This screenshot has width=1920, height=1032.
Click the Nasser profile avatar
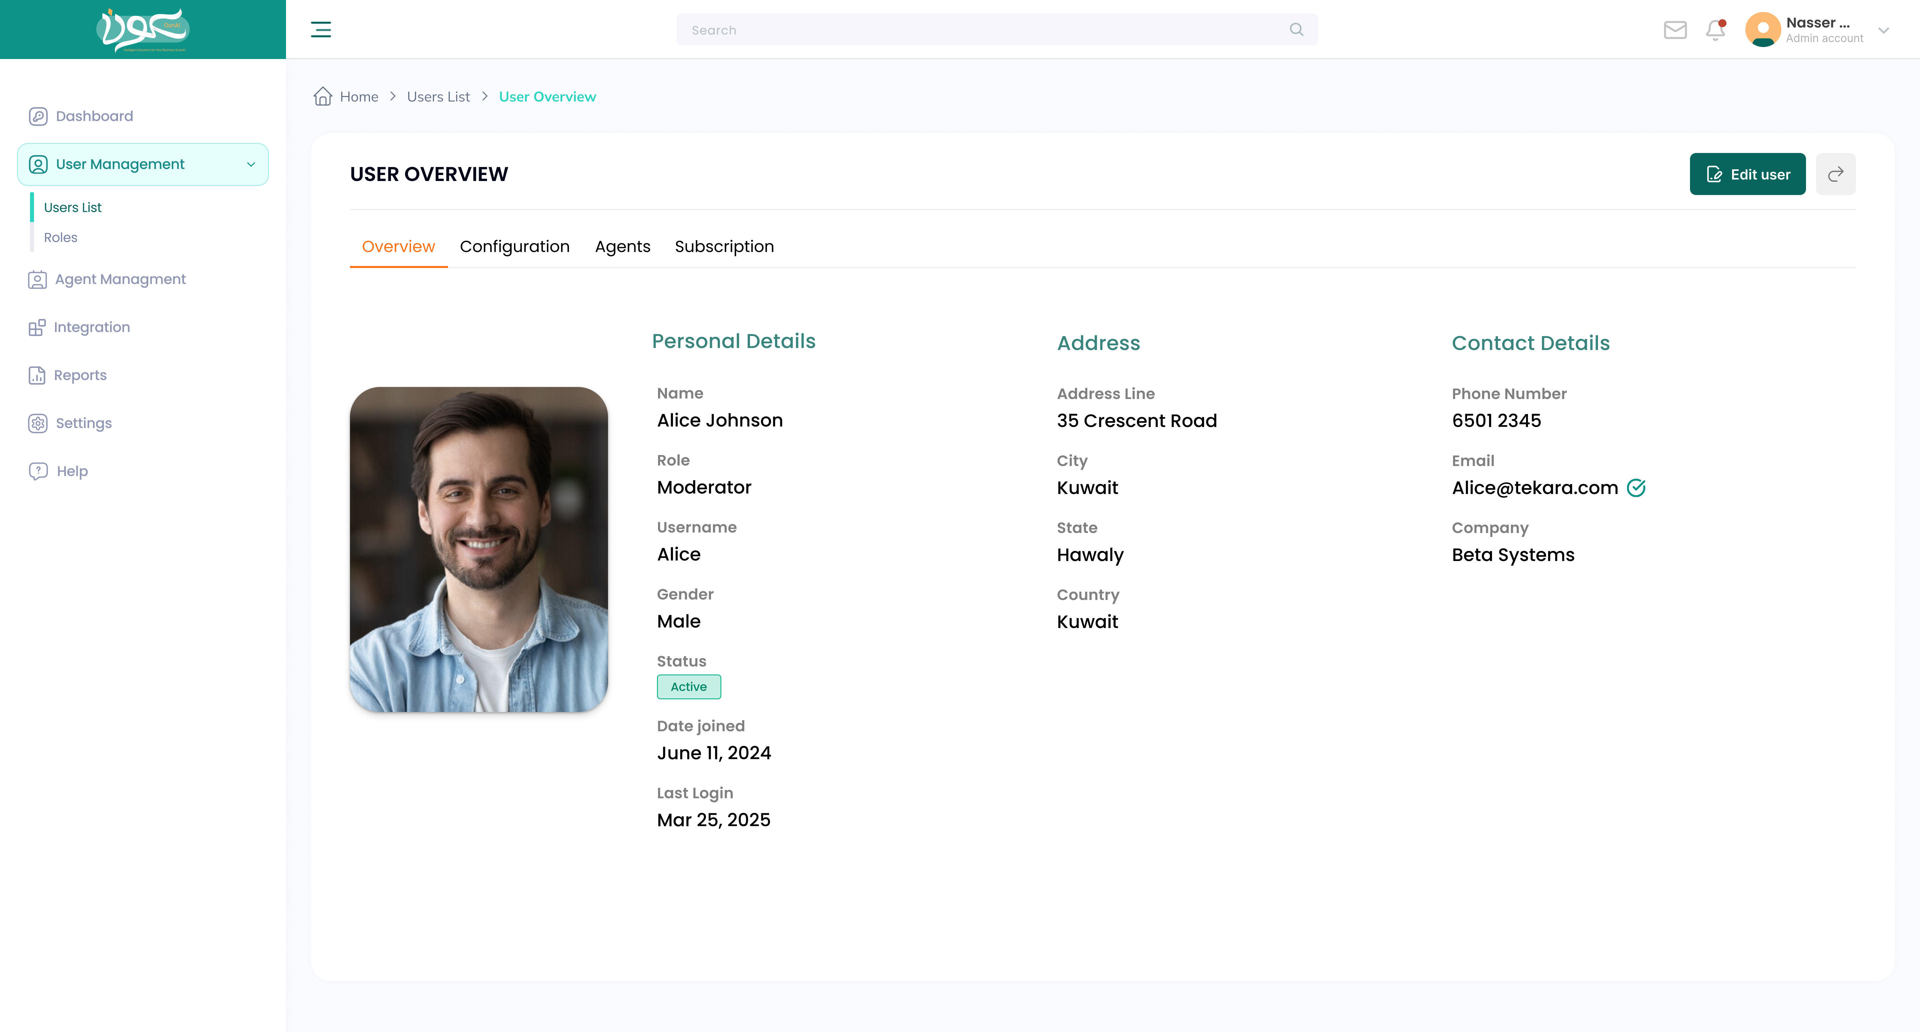1763,30
